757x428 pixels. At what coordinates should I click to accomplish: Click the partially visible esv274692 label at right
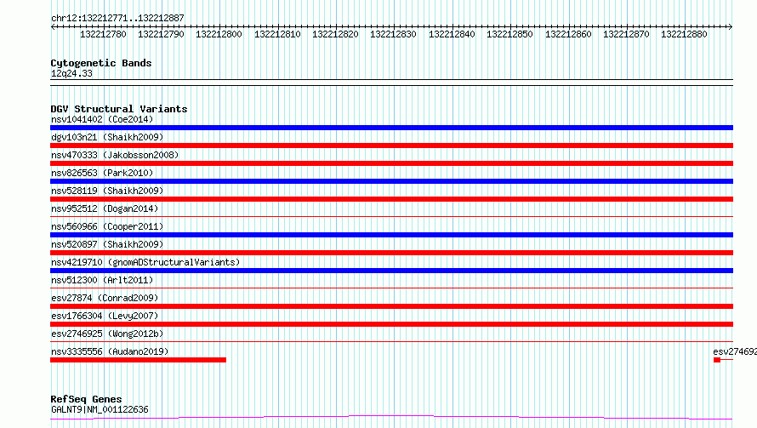click(735, 351)
